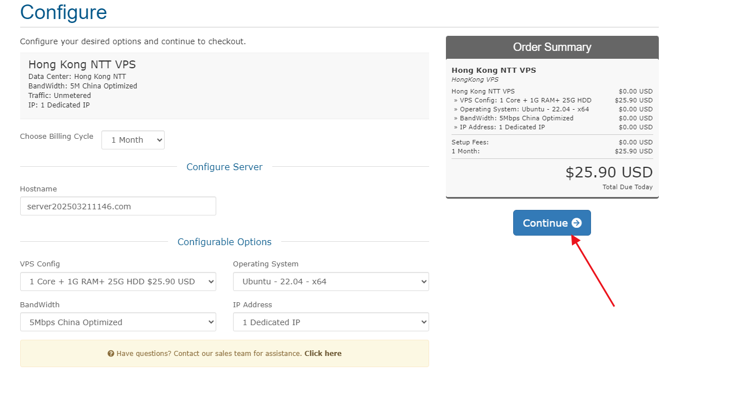Image resolution: width=735 pixels, height=394 pixels.
Task: Click the question mark icon in the help notice
Action: tap(111, 354)
